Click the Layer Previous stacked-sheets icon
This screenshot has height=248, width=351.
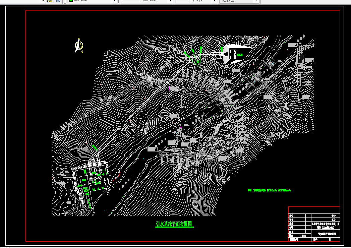pos(58,1)
